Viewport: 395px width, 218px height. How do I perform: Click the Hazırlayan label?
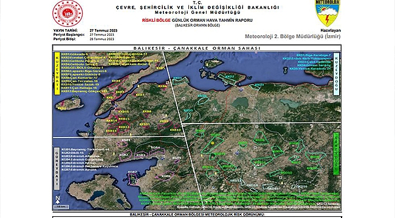(x=331, y=30)
